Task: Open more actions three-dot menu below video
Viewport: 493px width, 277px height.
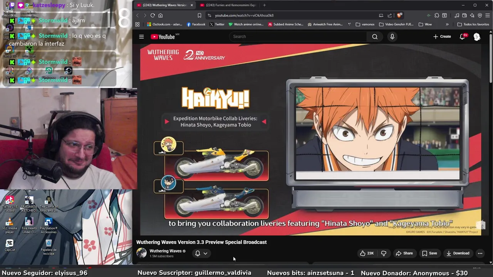Action: click(480, 253)
